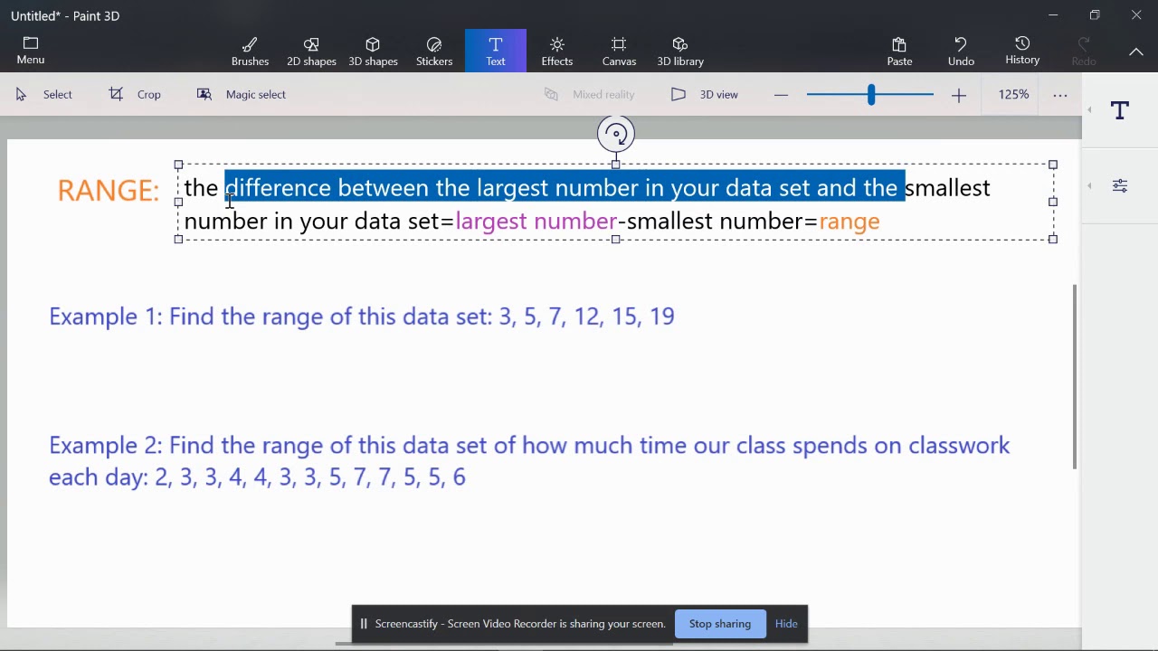Click the zoom slider handle
This screenshot has height=651, width=1158.
point(871,94)
